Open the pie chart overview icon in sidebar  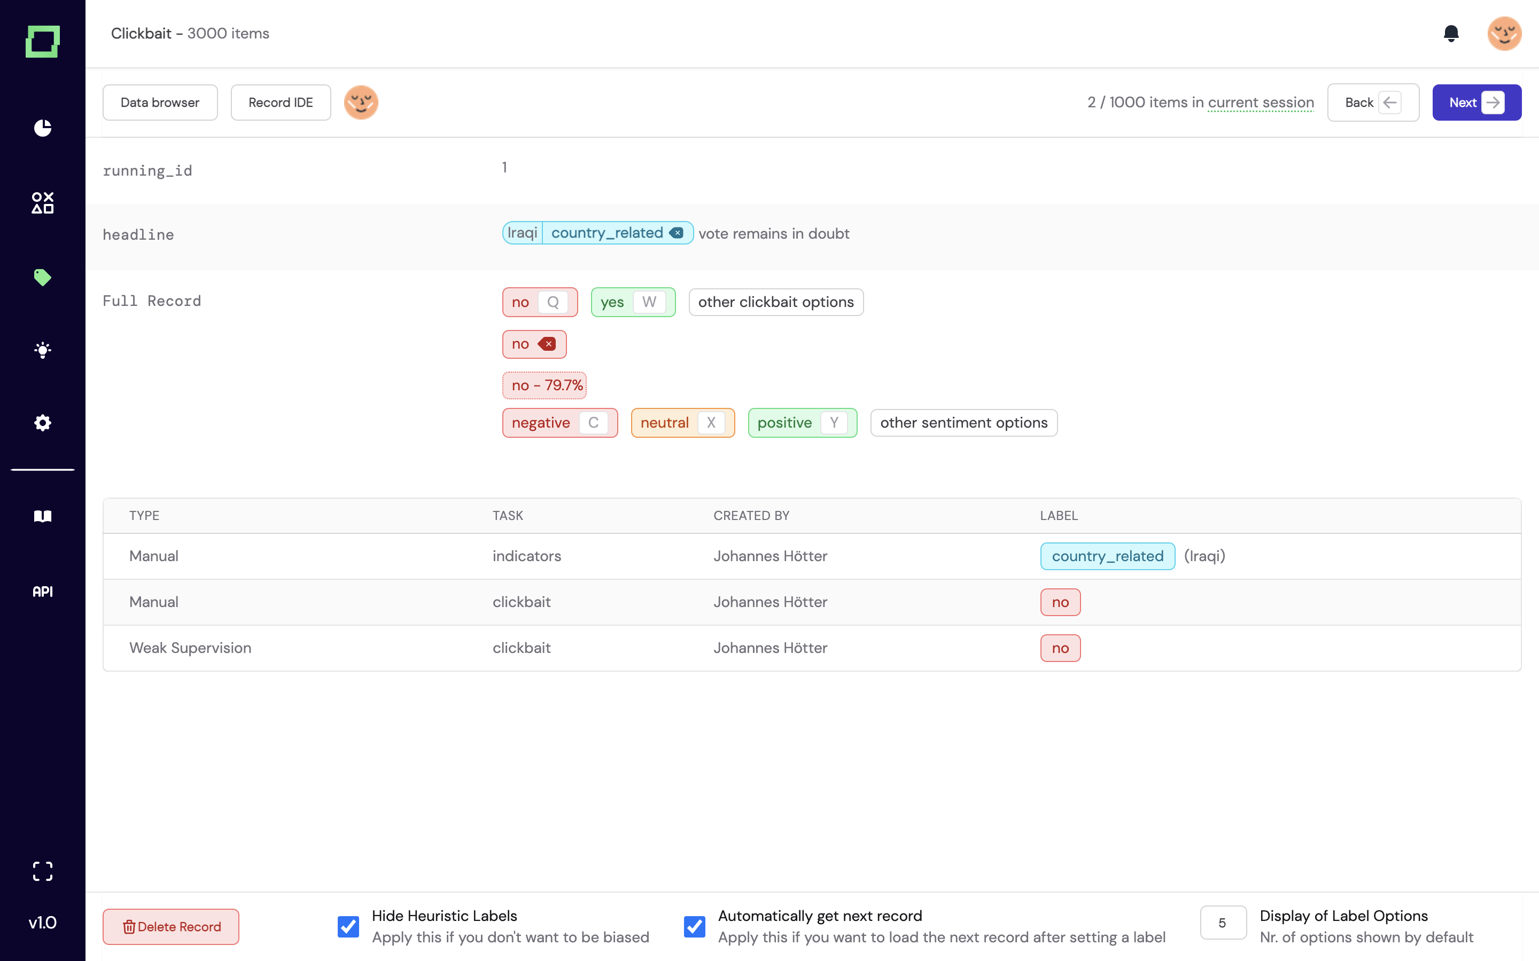tap(43, 128)
